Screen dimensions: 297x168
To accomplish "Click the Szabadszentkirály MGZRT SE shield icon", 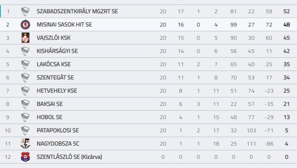I will pos(25,12).
